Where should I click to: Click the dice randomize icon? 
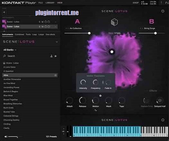(x=114, y=22)
